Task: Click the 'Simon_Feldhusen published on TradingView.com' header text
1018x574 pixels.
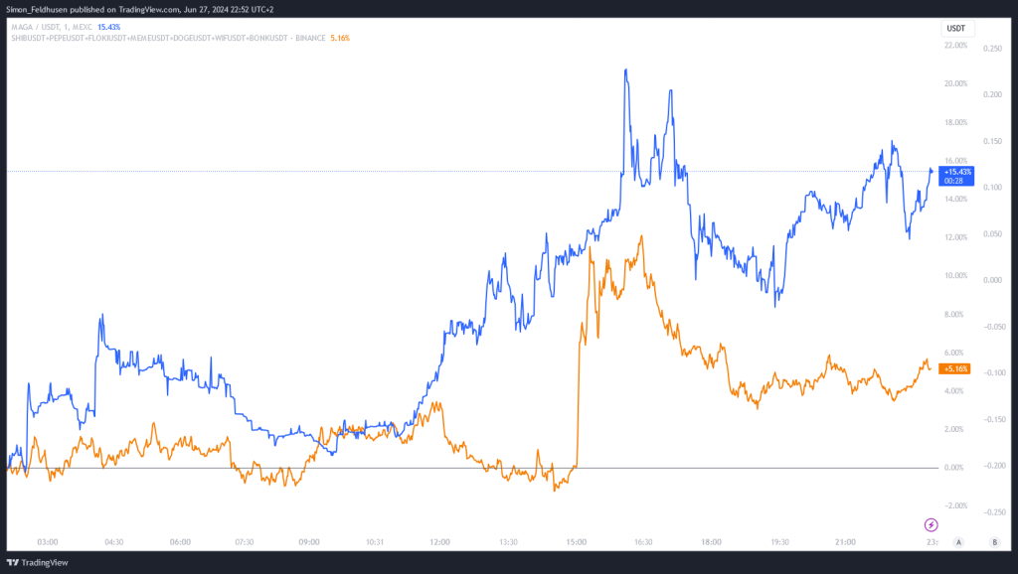Action: click(x=92, y=10)
